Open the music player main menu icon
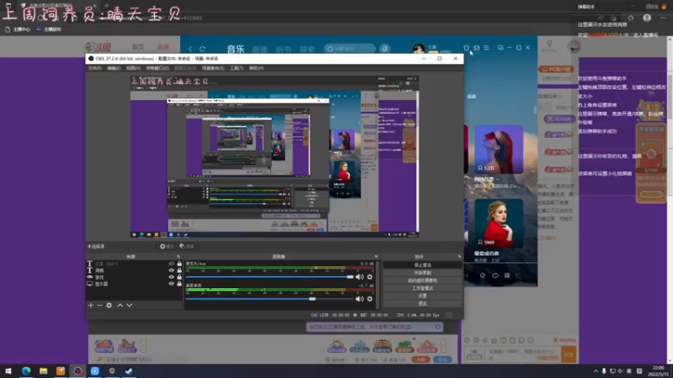Image resolution: width=673 pixels, height=378 pixels. tap(486, 48)
